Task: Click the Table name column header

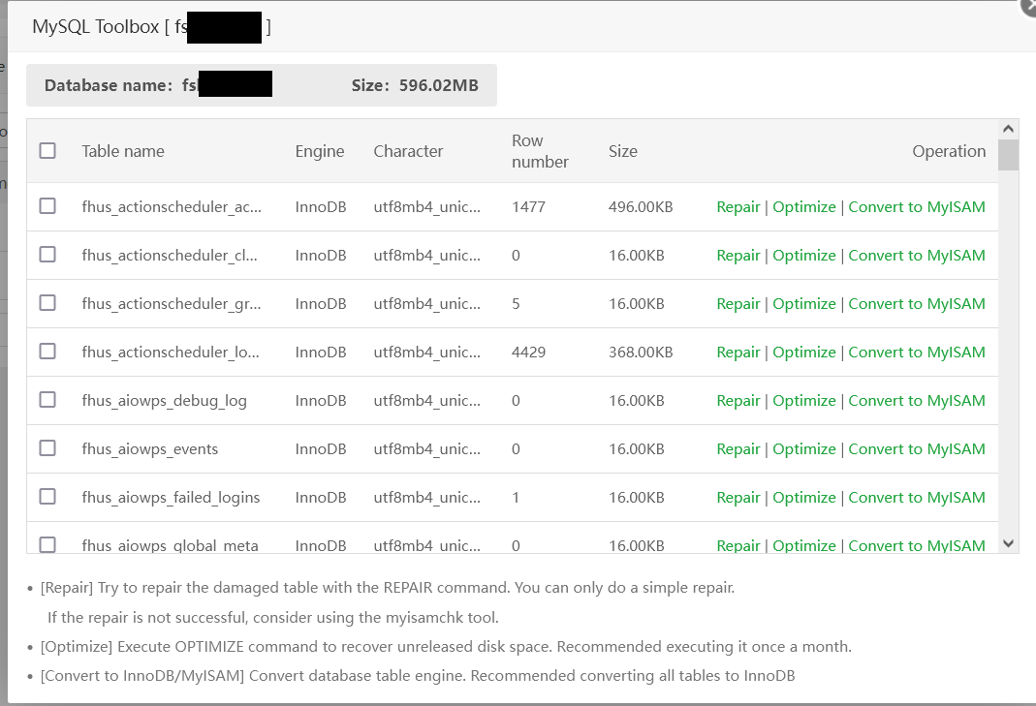Action: click(x=123, y=151)
